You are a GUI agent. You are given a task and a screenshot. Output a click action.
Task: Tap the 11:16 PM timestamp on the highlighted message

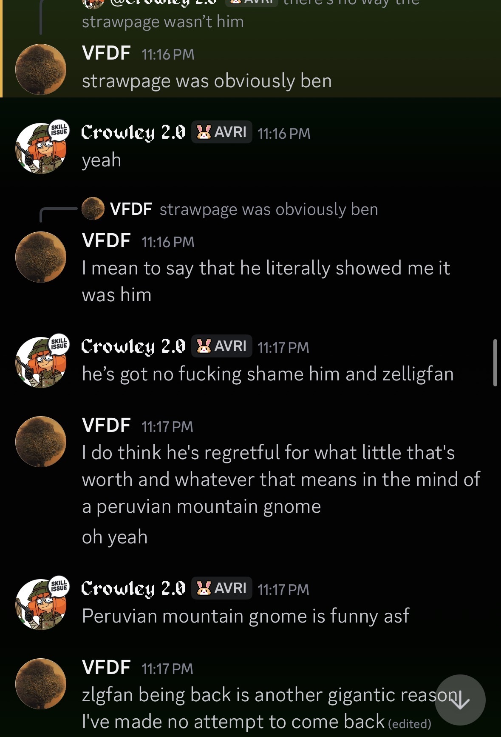coord(168,54)
